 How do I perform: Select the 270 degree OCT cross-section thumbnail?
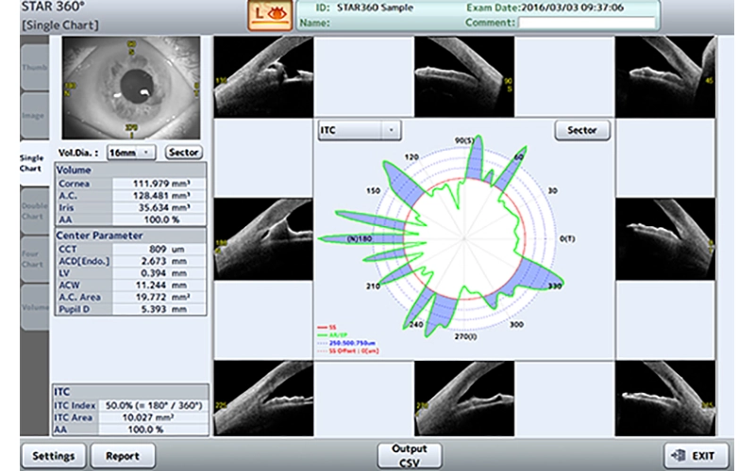coord(464,398)
